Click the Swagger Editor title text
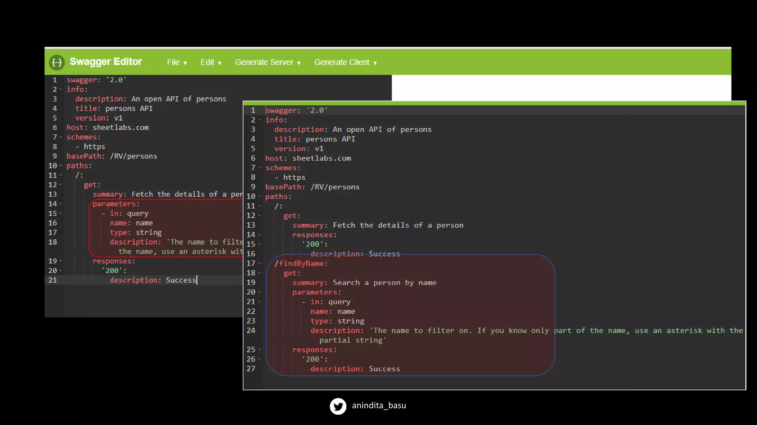Image resolution: width=757 pixels, height=425 pixels. (x=106, y=62)
